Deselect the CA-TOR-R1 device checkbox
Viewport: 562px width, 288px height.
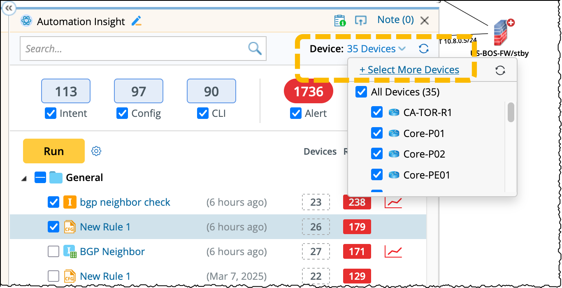pyautogui.click(x=377, y=112)
